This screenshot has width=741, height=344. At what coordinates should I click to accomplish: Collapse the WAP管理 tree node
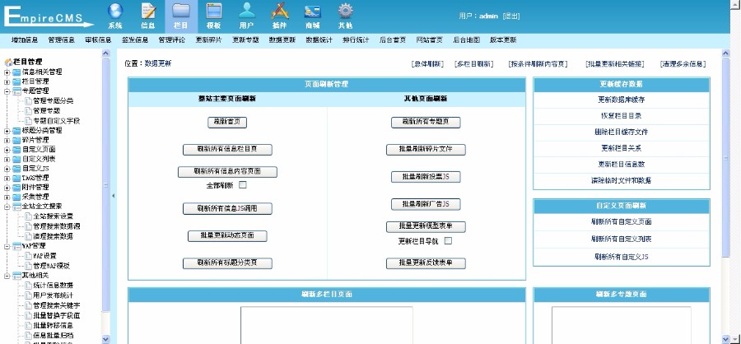coord(7,246)
